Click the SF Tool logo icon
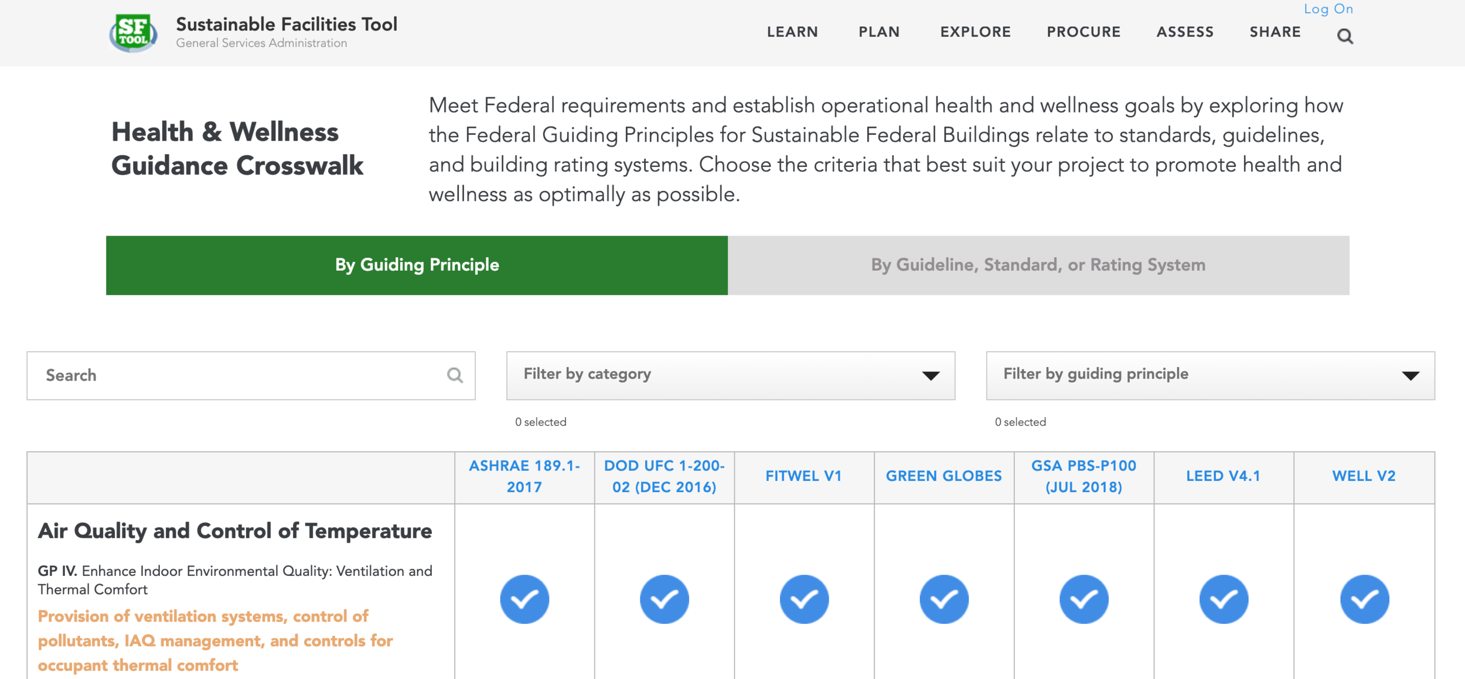The width and height of the screenshot is (1465, 679). click(x=133, y=33)
